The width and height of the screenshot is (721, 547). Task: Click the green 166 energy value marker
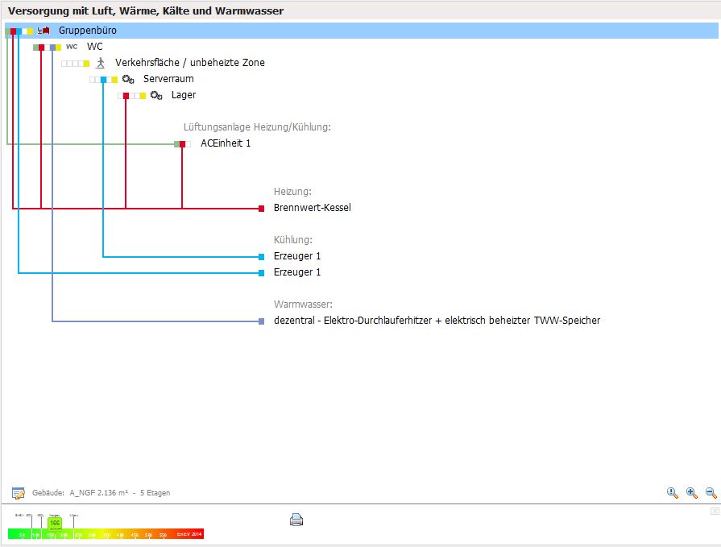(x=55, y=523)
